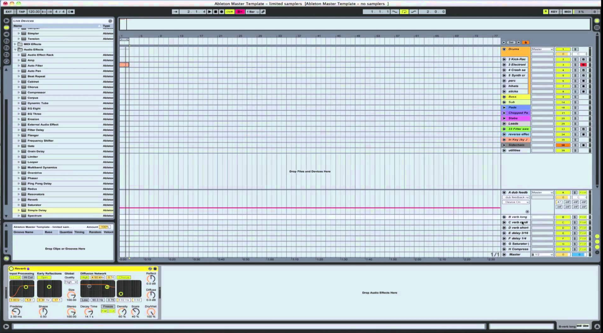
Task: Toggle the OVR overdub switch
Action: (x=230, y=12)
